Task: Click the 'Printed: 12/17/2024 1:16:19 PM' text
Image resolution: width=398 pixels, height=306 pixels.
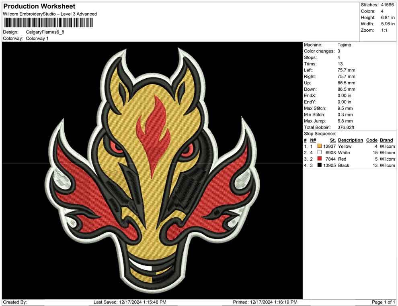Action: (x=265, y=302)
